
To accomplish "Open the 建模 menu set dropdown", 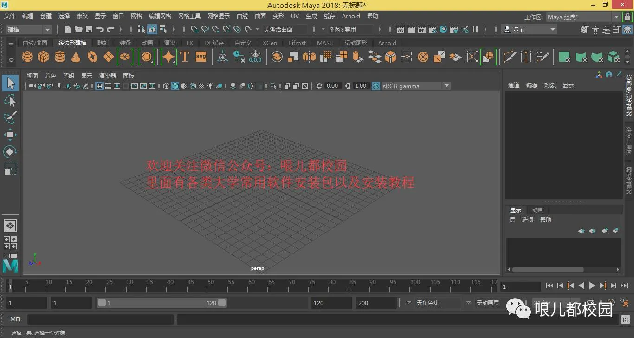I will (29, 29).
